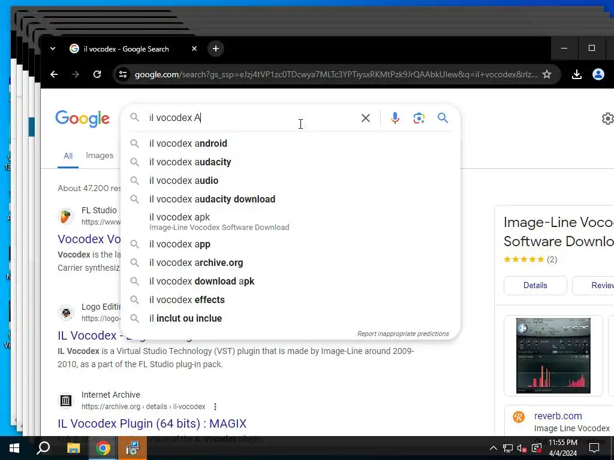Image resolution: width=614 pixels, height=460 pixels.
Task: Open Windows taskbar search
Action: pos(43,448)
